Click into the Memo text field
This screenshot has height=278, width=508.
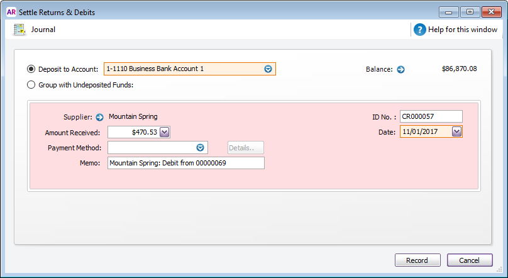click(186, 163)
